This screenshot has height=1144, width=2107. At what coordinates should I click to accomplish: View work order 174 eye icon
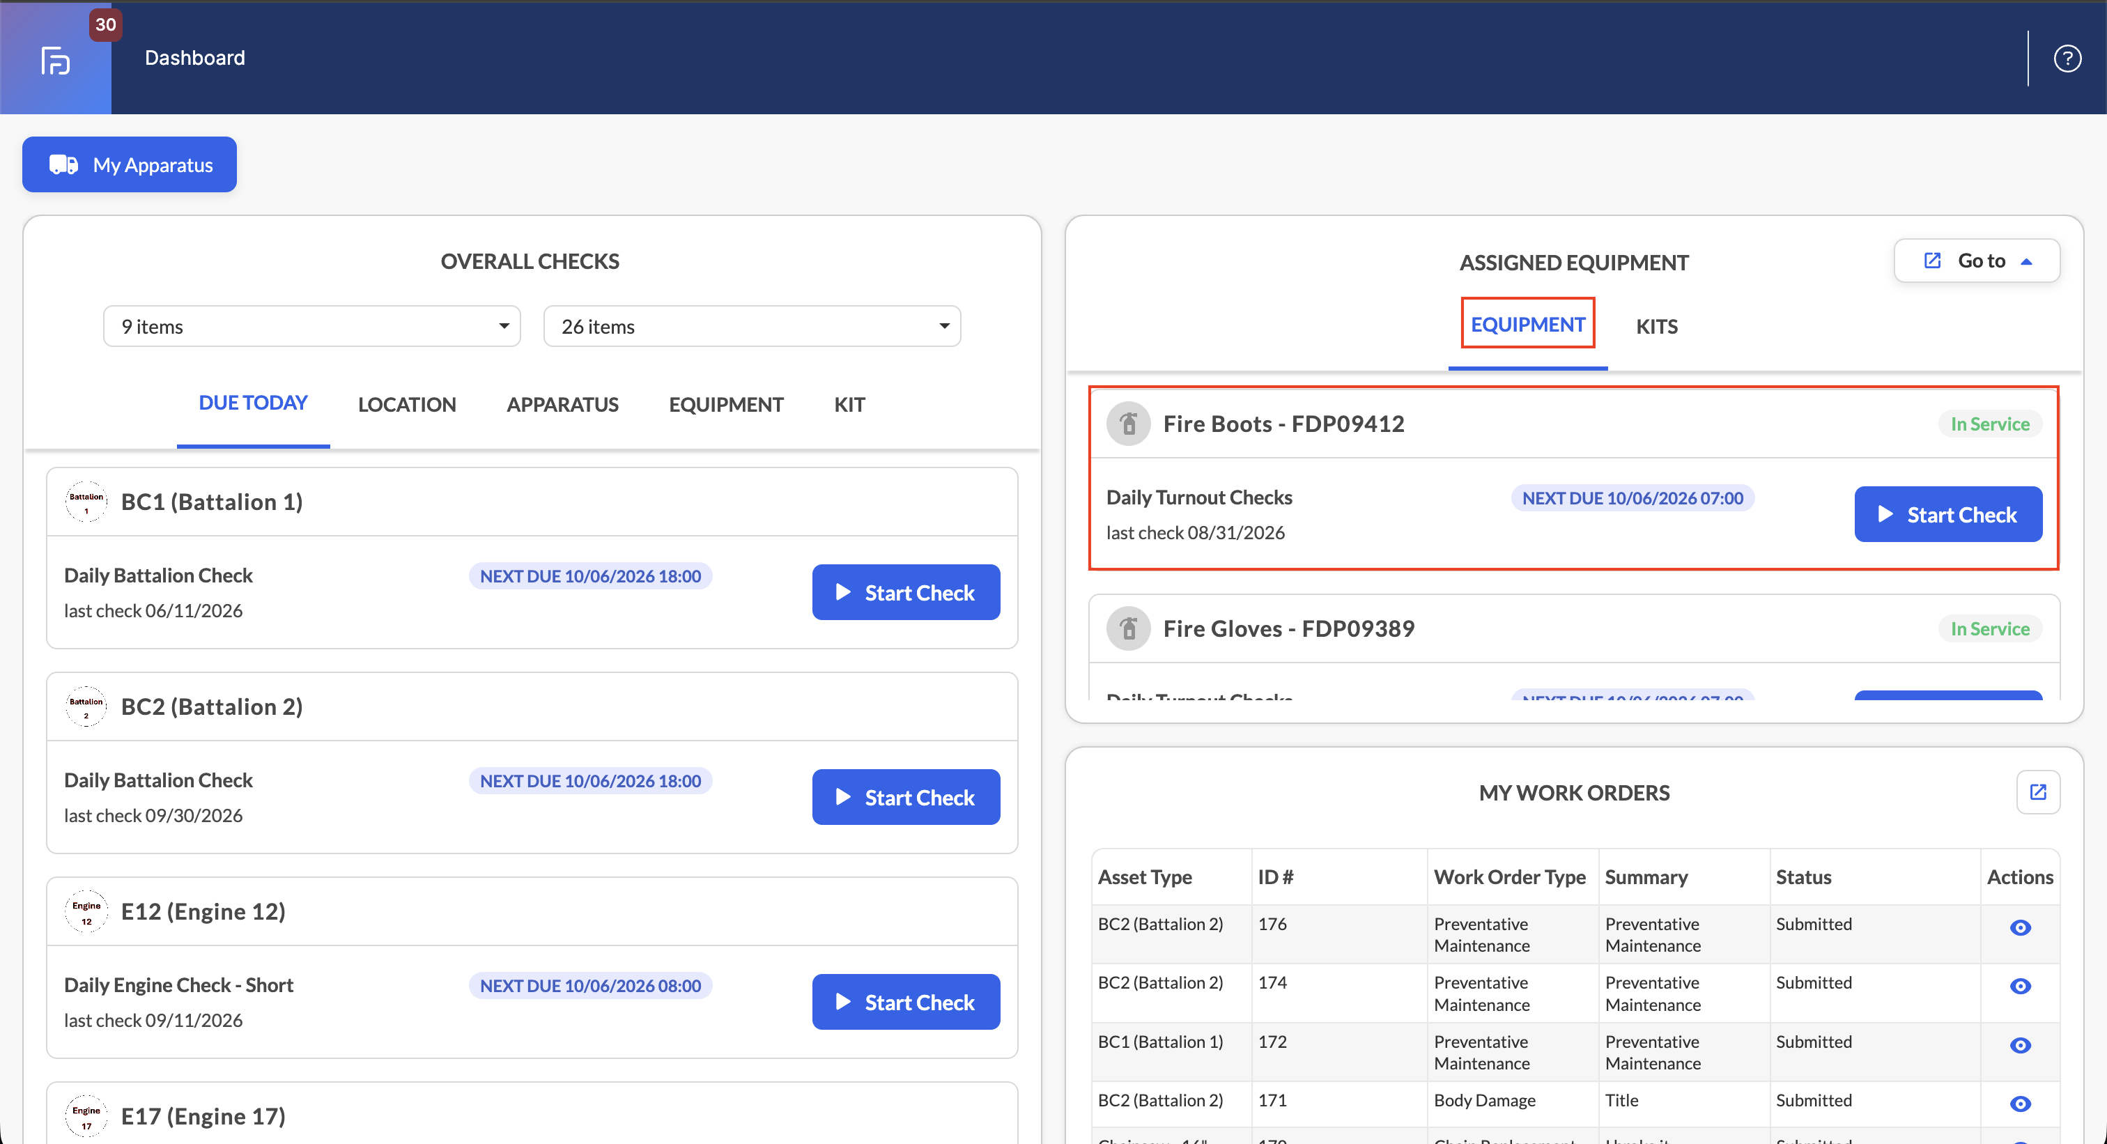pyautogui.click(x=2019, y=986)
